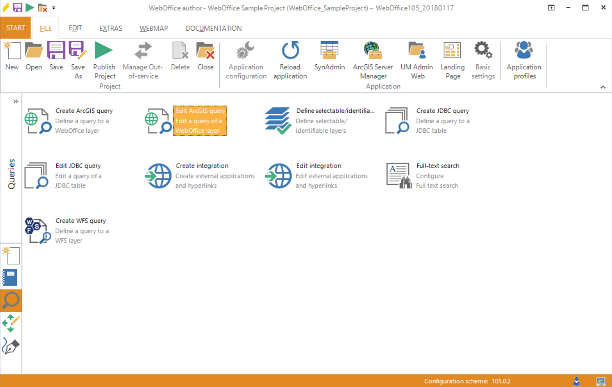
Task: Open Basic settings gear
Action: [483, 50]
